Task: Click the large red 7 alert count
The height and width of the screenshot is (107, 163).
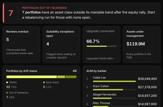Action: click(11, 13)
